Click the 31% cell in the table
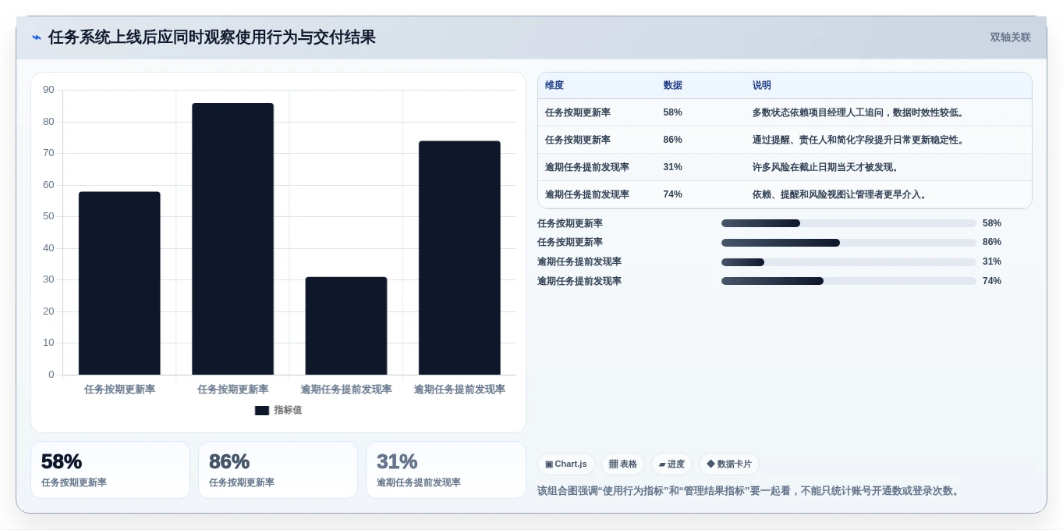The width and height of the screenshot is (1063, 530). coord(672,167)
